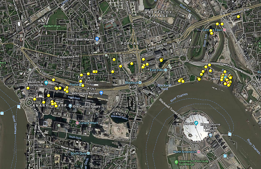Click the Bartlett Park label

tap(52, 26)
